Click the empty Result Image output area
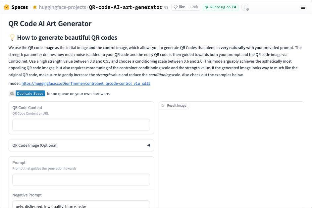 point(231,156)
